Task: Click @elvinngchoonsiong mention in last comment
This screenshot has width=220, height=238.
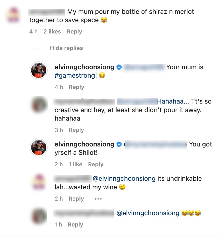Action: coord(148,213)
